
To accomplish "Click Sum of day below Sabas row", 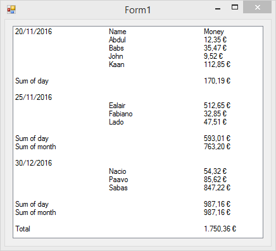I will click(32, 204).
